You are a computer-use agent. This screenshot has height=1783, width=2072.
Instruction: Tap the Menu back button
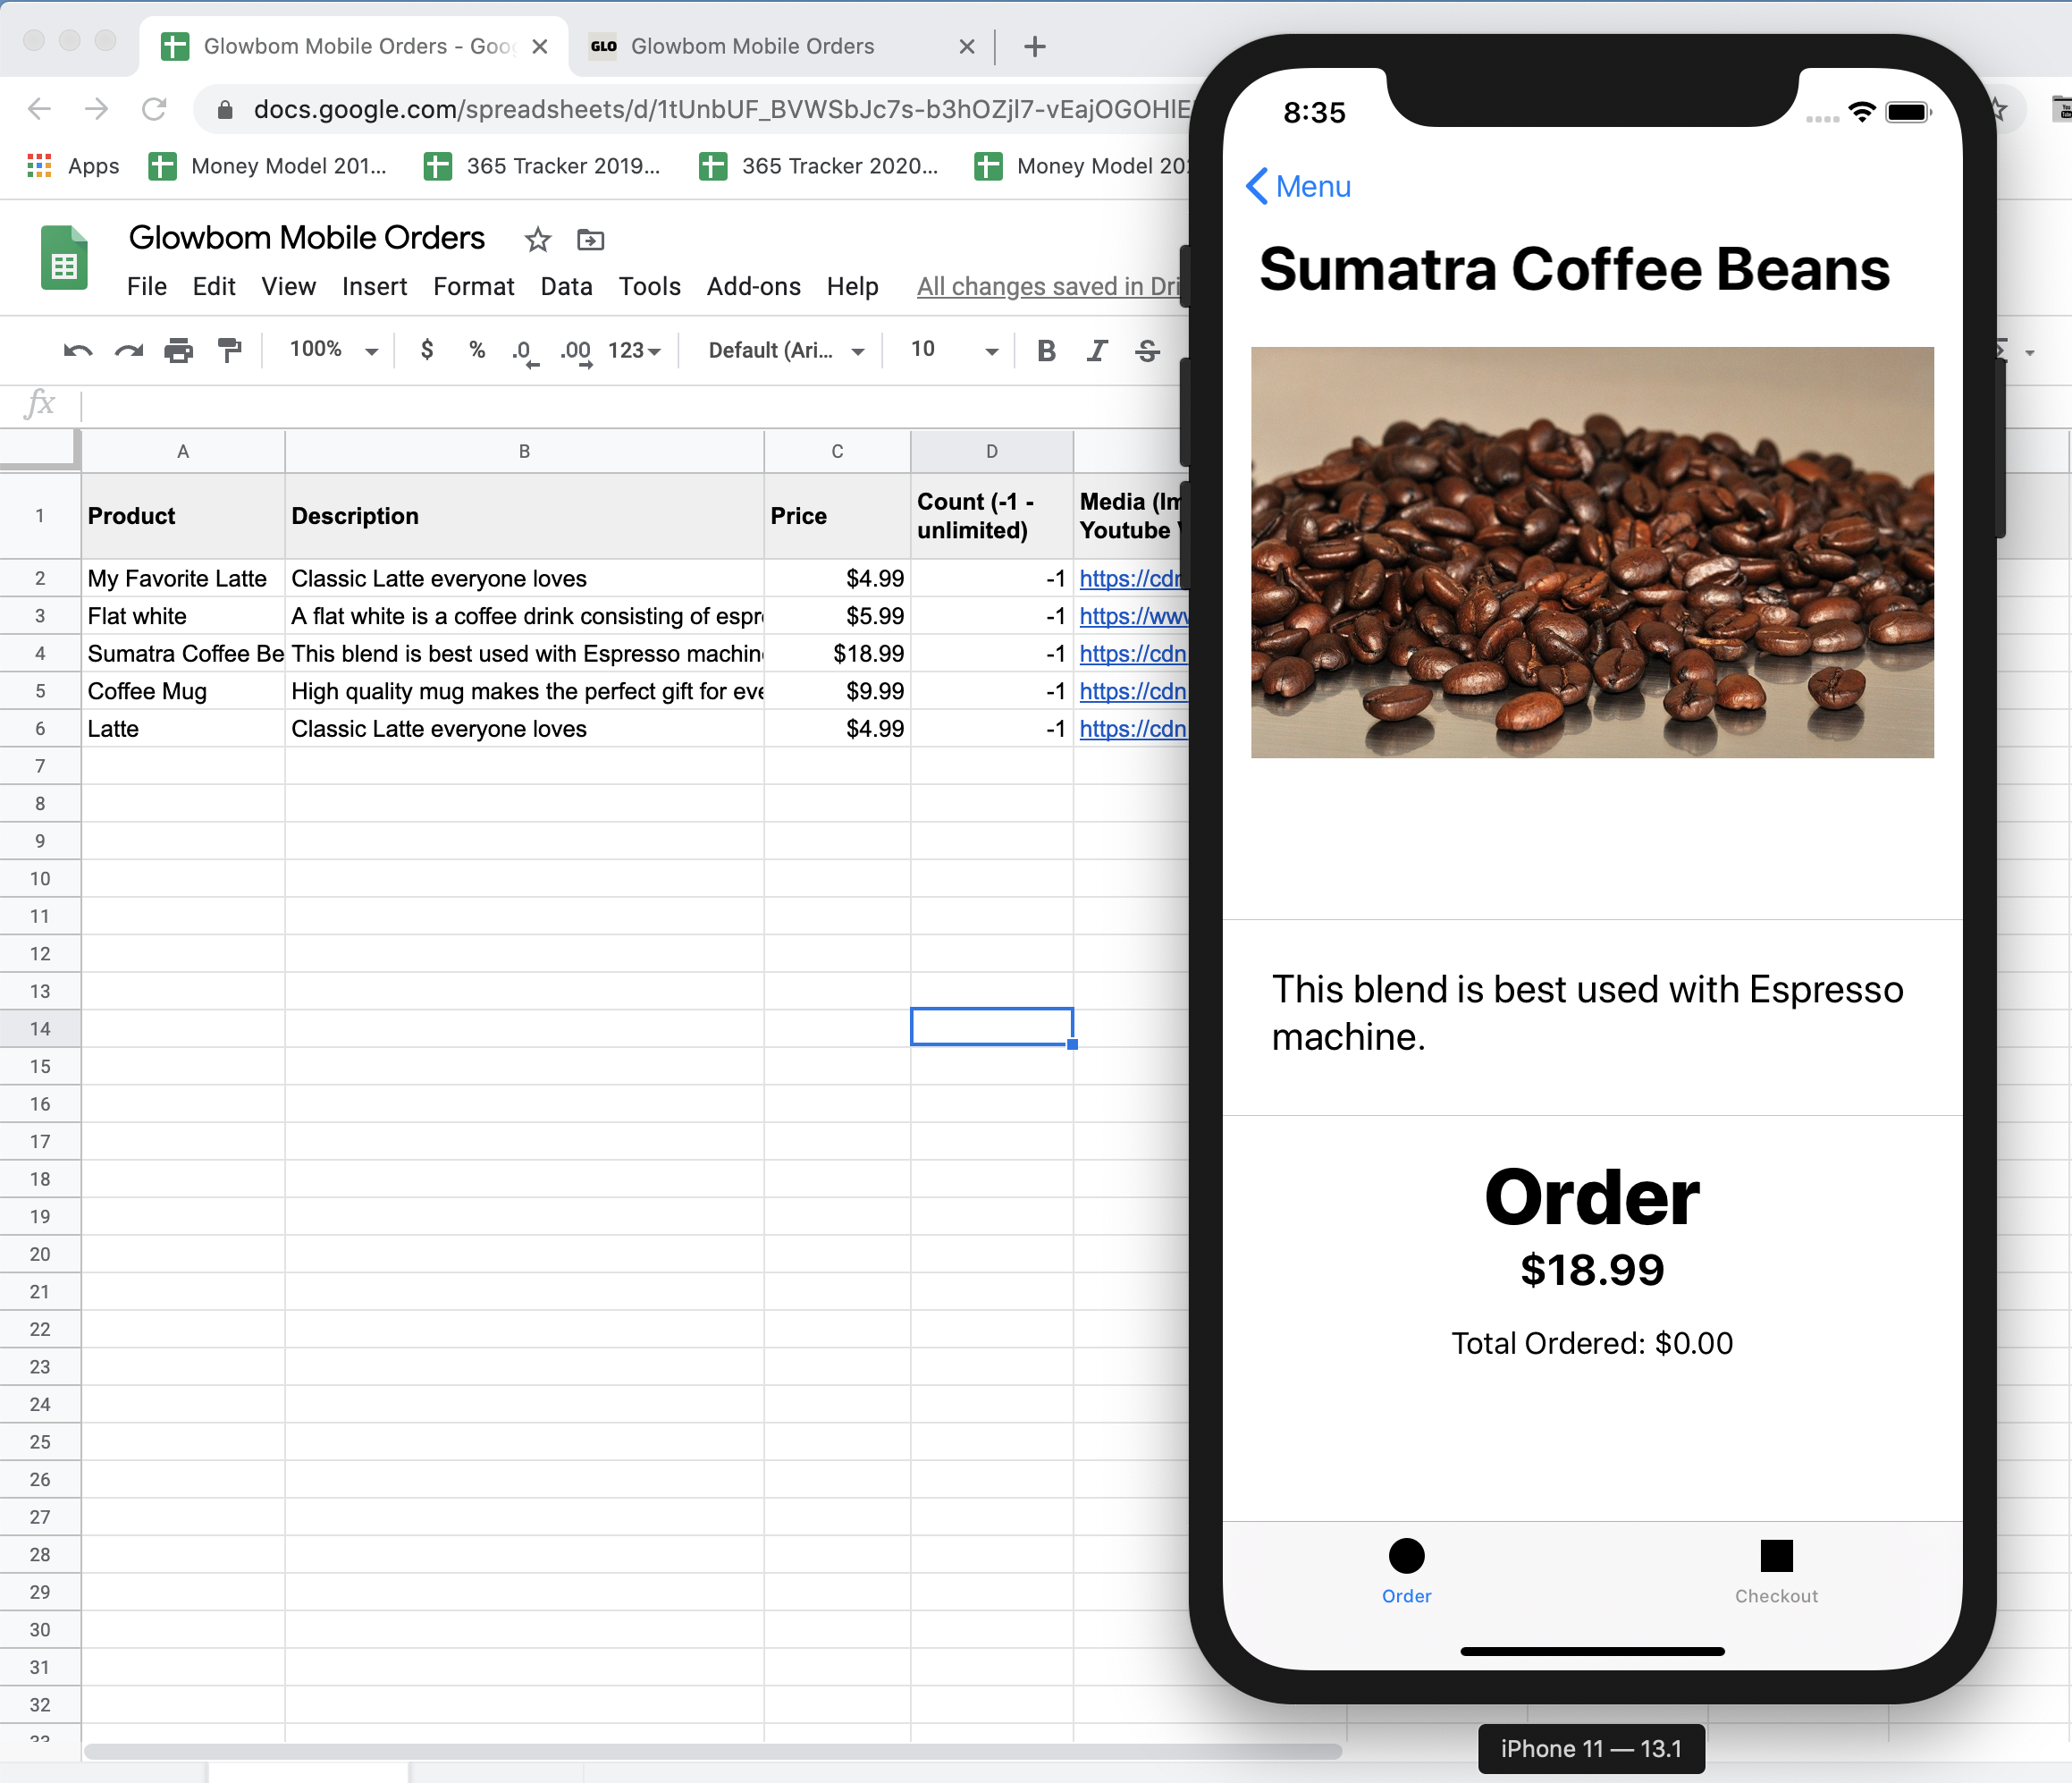1298,186
